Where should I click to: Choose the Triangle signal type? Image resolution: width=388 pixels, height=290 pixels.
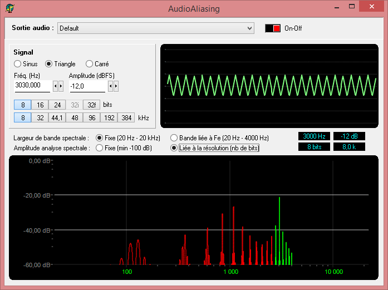point(49,64)
